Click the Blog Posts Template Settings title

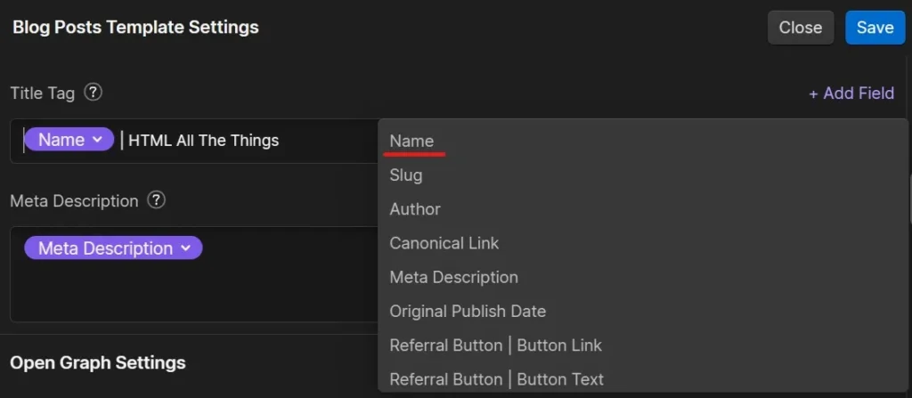(135, 28)
